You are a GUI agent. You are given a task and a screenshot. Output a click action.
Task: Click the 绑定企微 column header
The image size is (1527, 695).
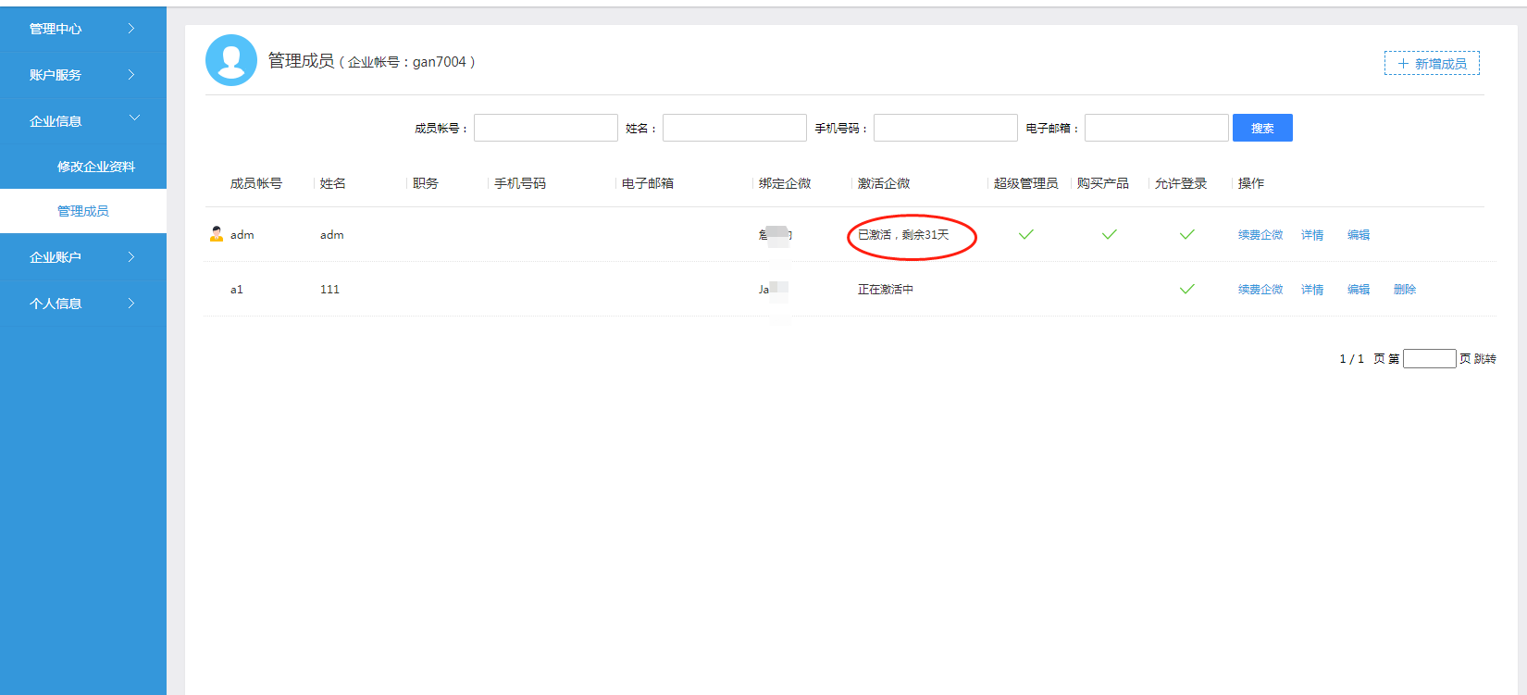[785, 183]
